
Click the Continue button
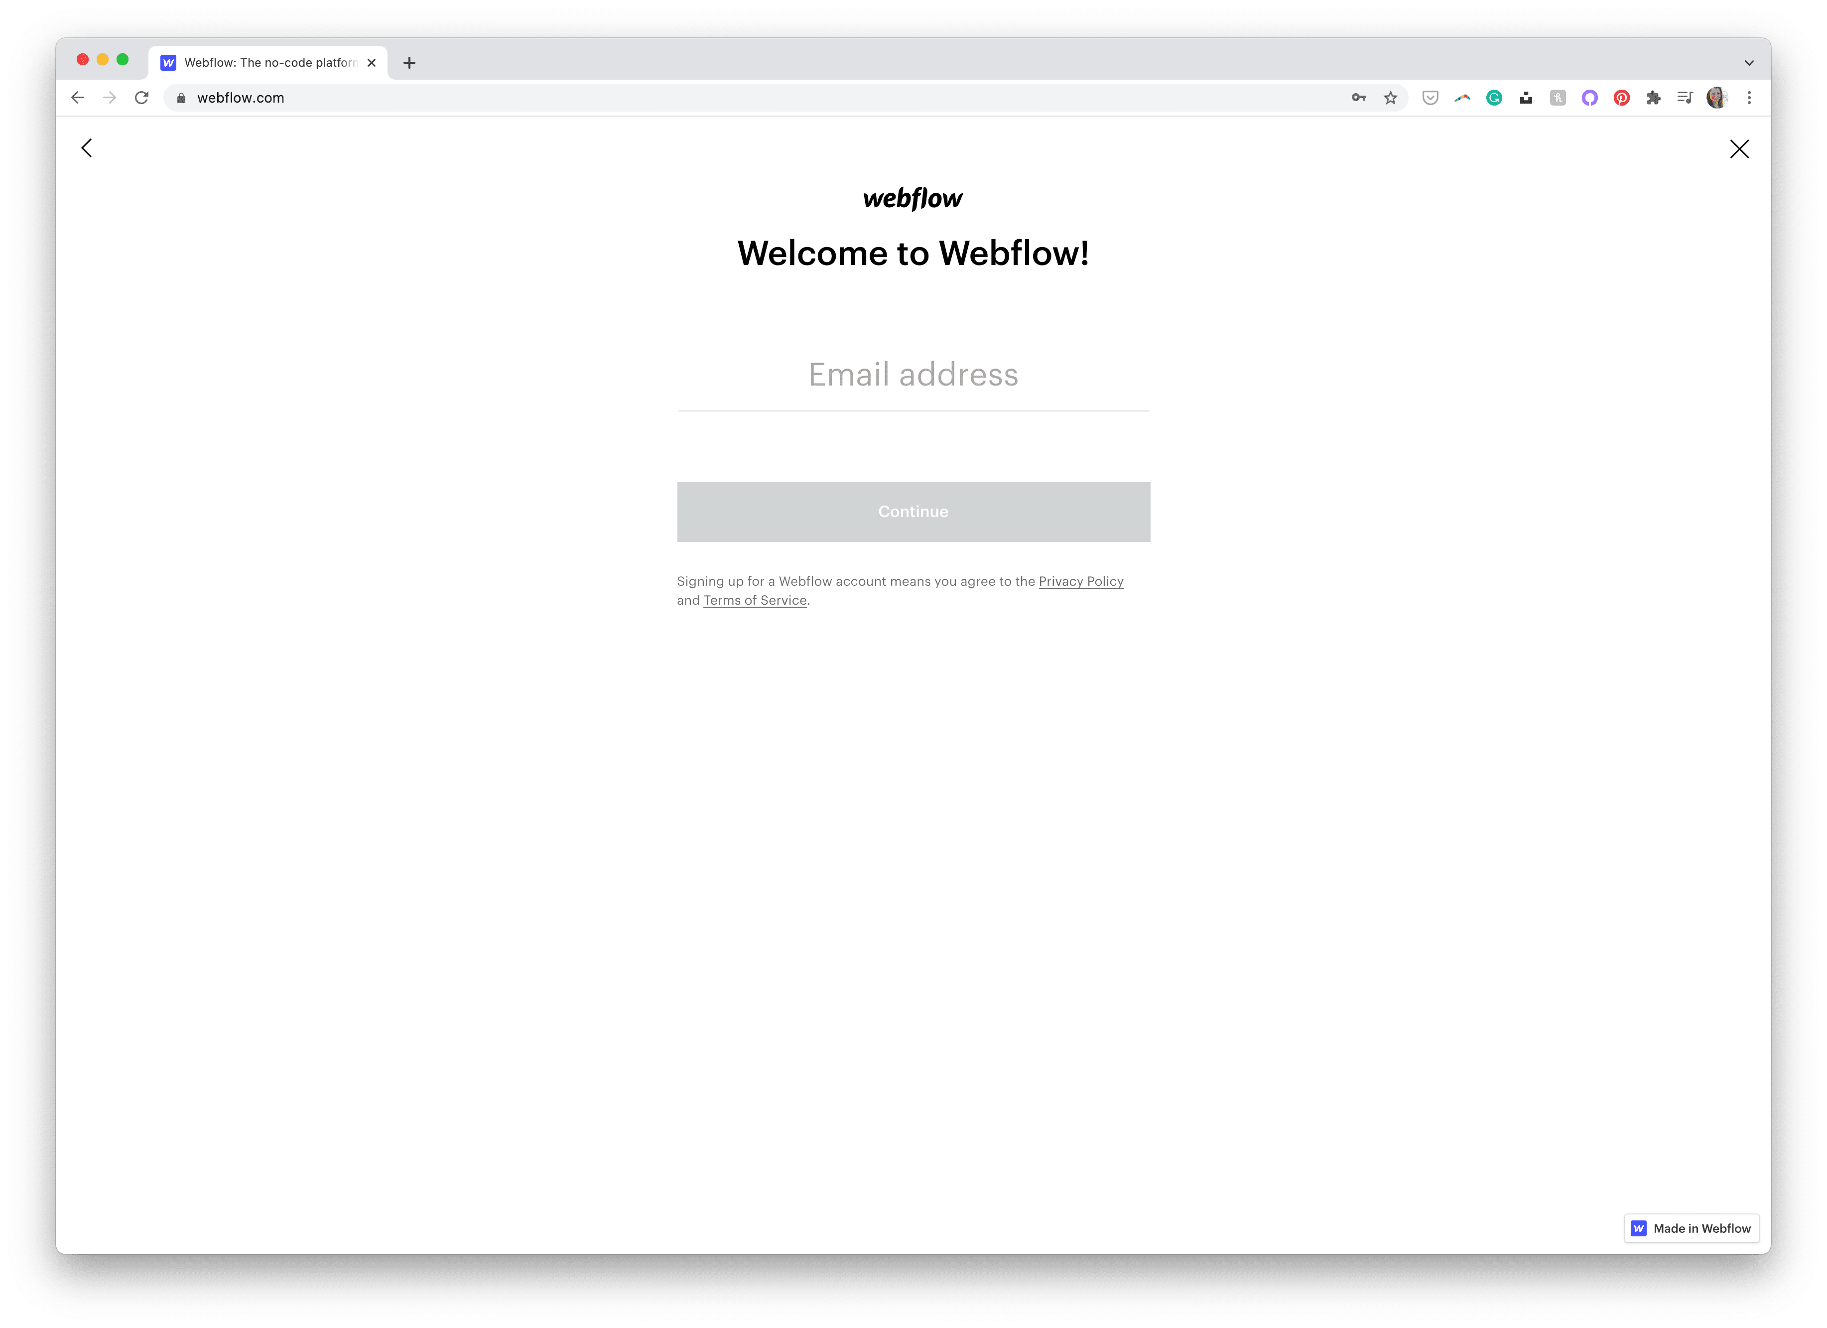click(x=913, y=512)
